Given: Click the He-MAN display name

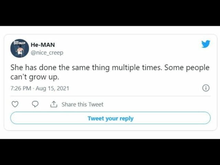Looking at the screenshot, I should point(43,45).
